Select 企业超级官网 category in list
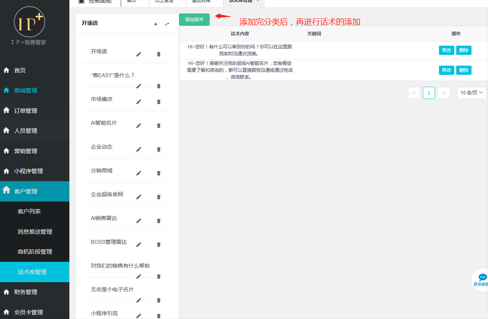The width and height of the screenshot is (488, 319). [x=107, y=194]
